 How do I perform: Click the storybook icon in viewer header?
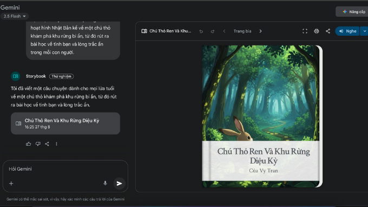(x=144, y=31)
